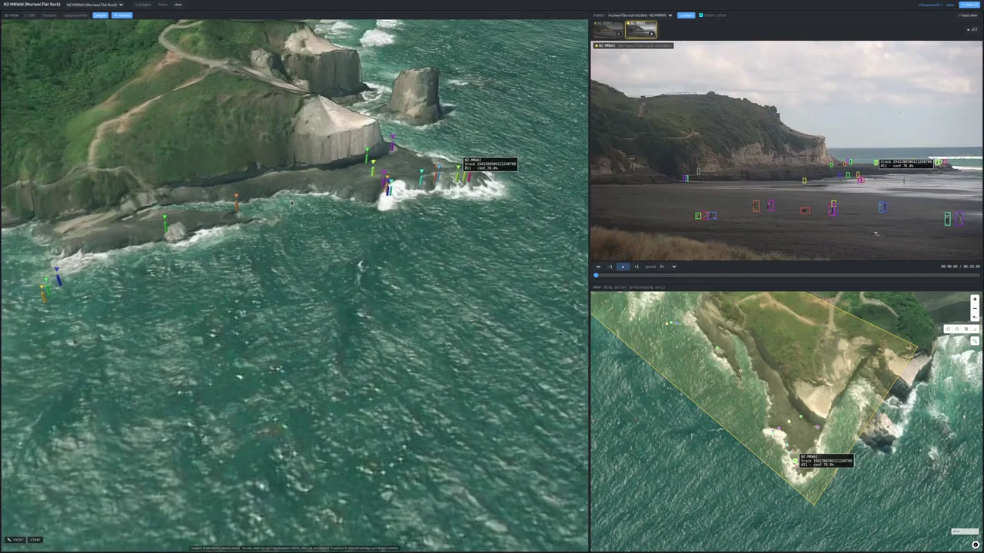
Task: Click the clear UI button
Action: (x=969, y=5)
